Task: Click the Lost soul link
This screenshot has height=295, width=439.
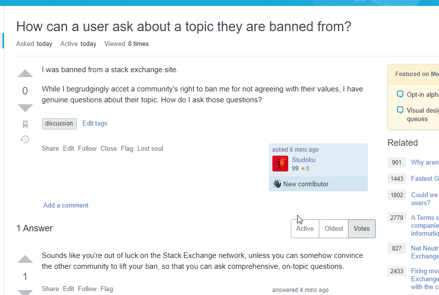Action: point(150,148)
